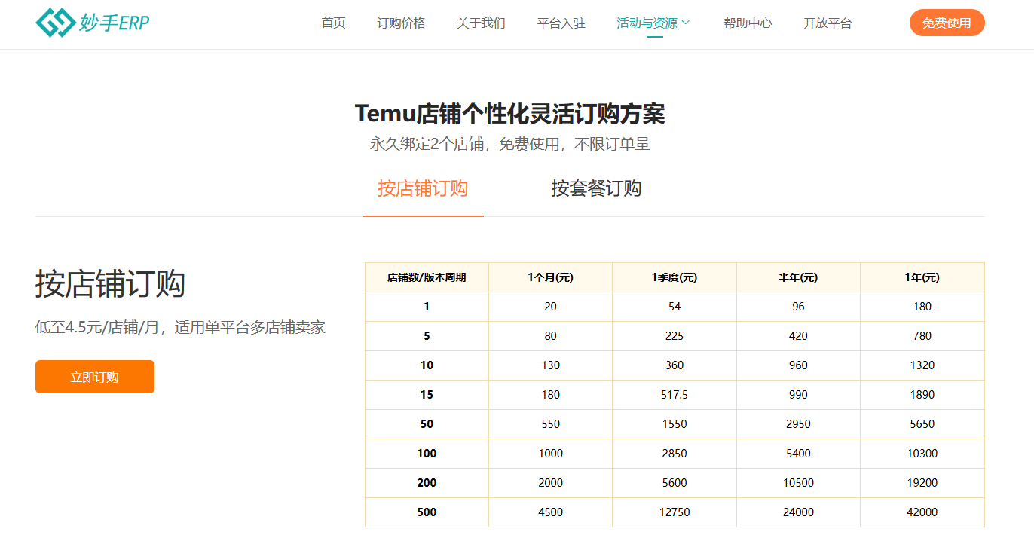
Task: Click the price cell 19200
Action: pos(922,483)
